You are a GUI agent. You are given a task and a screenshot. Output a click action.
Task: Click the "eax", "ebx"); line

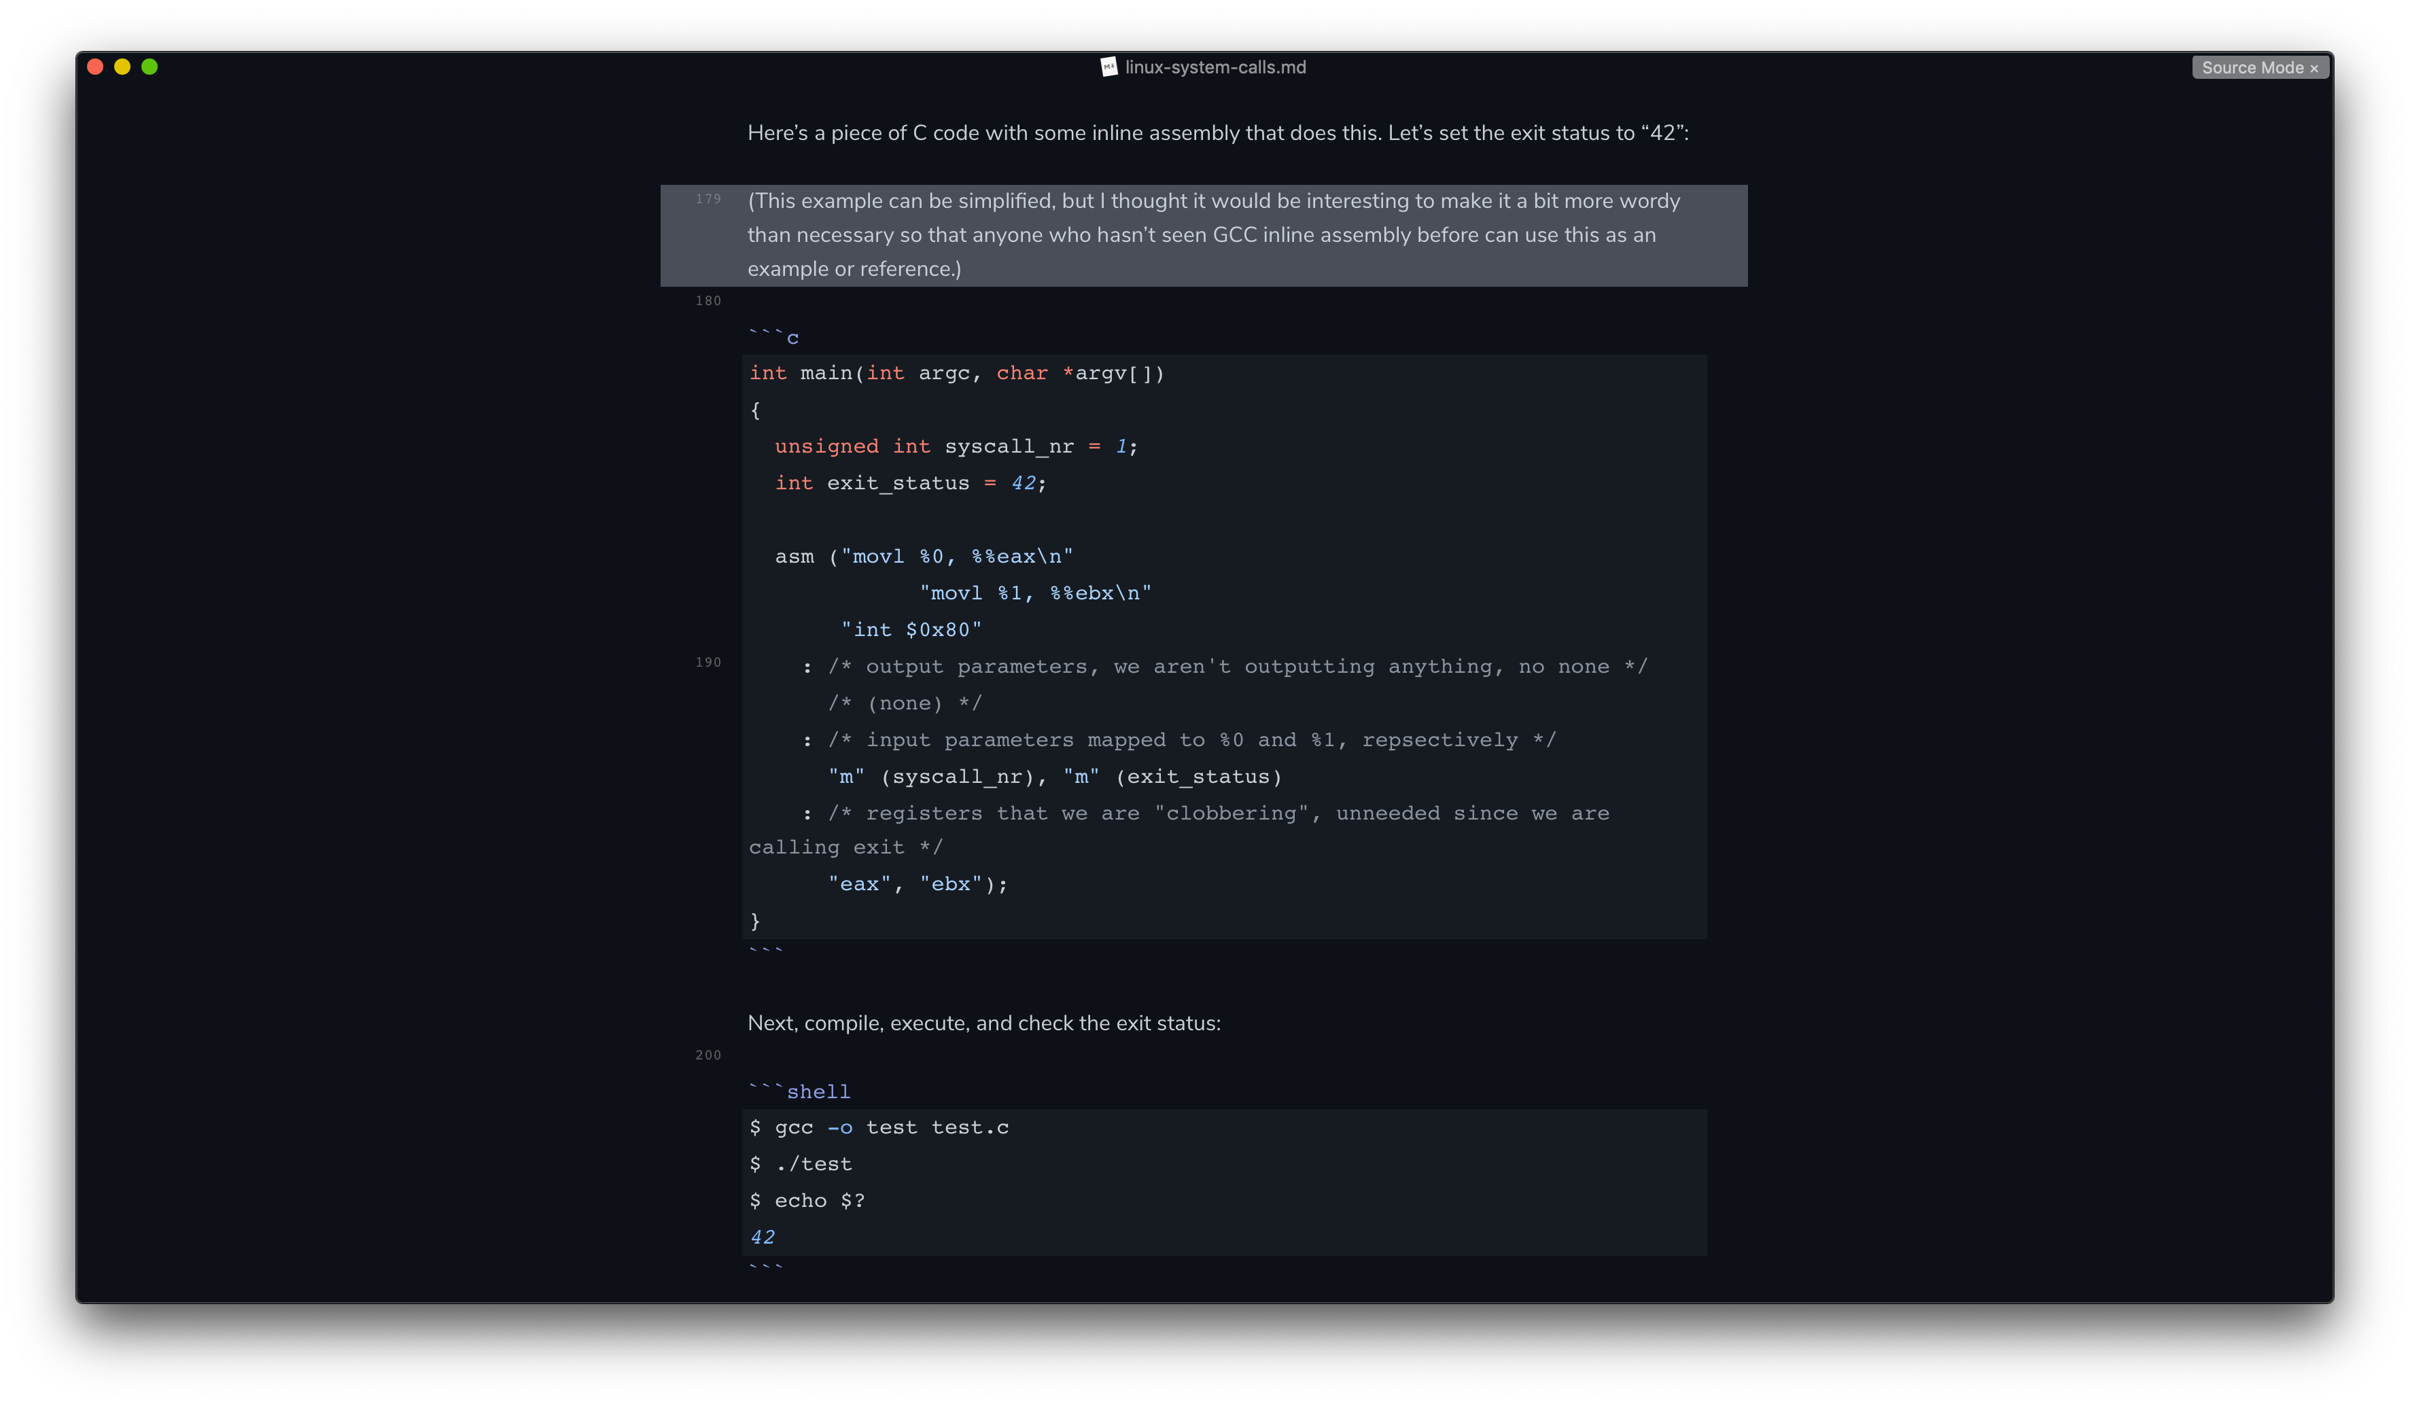[x=918, y=885]
